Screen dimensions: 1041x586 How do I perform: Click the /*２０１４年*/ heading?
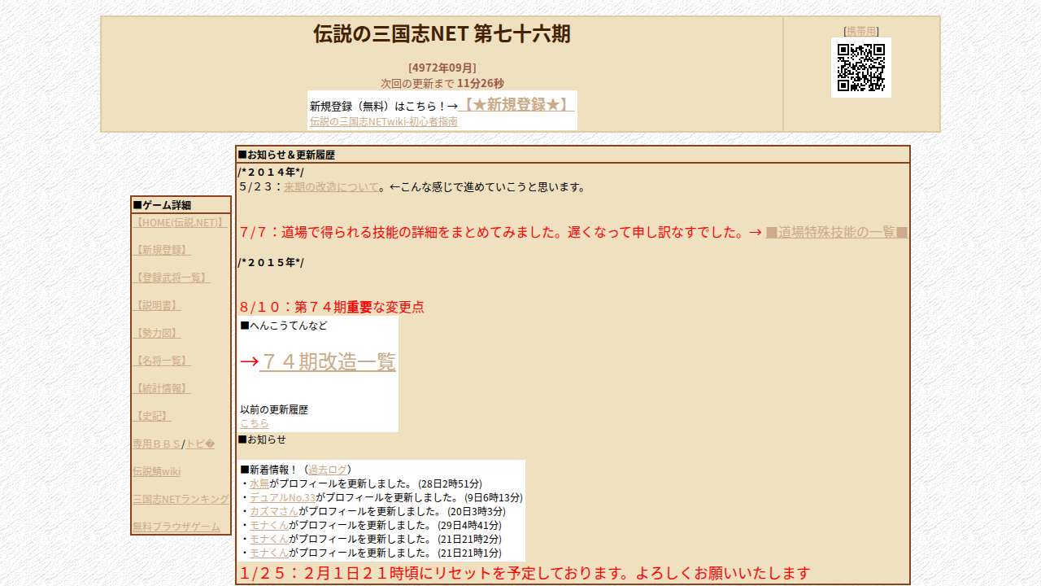[271, 172]
